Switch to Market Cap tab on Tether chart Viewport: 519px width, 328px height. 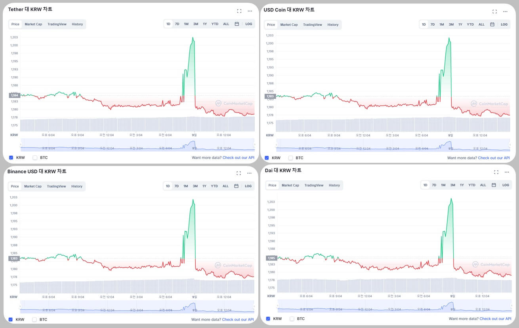(33, 24)
